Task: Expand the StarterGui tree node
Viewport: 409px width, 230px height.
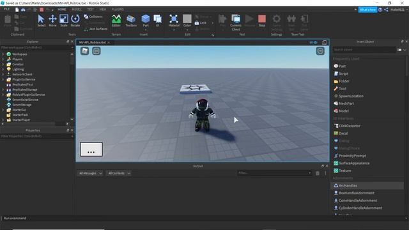Action: (x=3, y=110)
